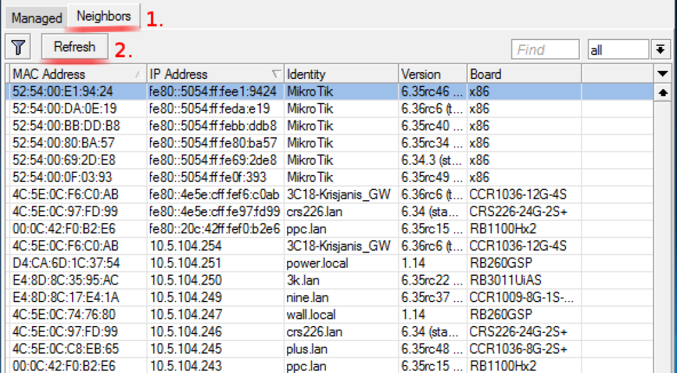This screenshot has width=677, height=373.
Task: Focus the Find search field
Action: [x=545, y=50]
